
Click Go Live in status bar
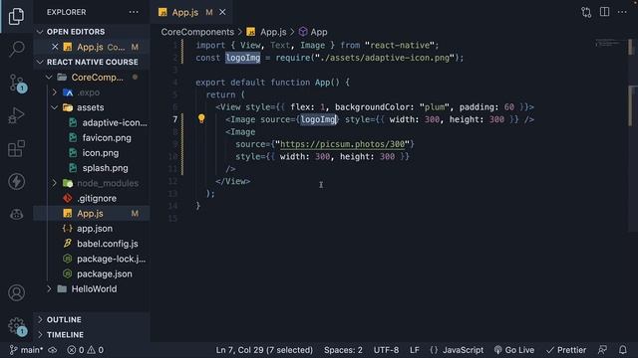tap(514, 350)
